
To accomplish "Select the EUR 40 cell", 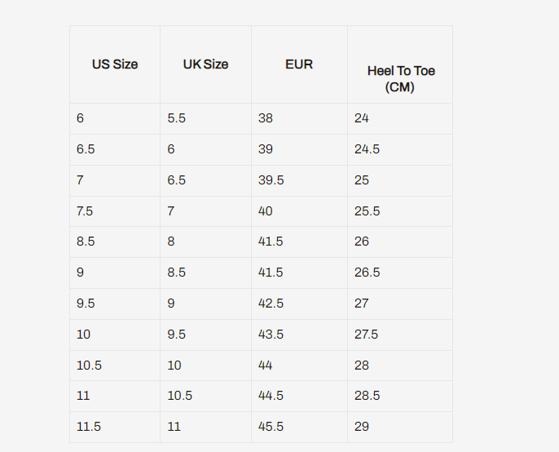I will pyautogui.click(x=266, y=211).
